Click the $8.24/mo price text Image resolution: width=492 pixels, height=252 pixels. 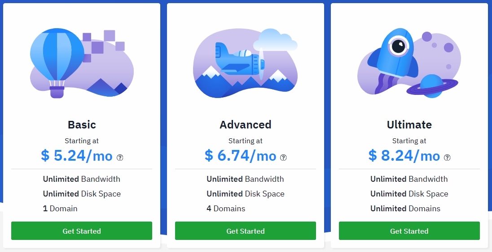(404, 156)
